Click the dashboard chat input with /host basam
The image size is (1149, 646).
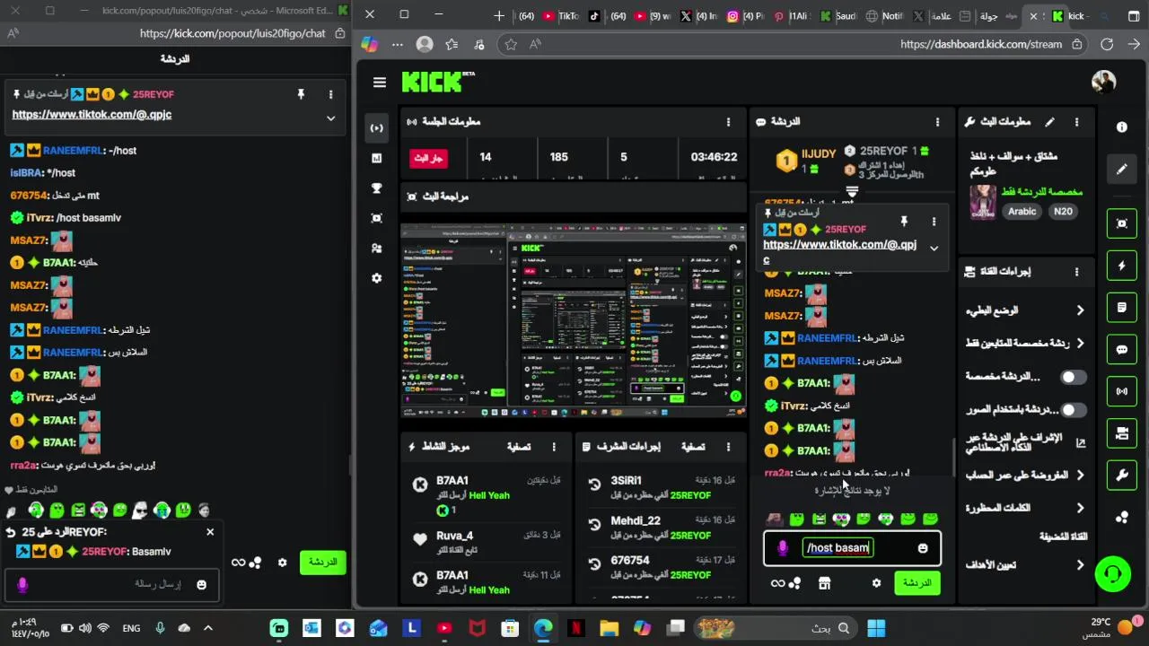[852, 548]
